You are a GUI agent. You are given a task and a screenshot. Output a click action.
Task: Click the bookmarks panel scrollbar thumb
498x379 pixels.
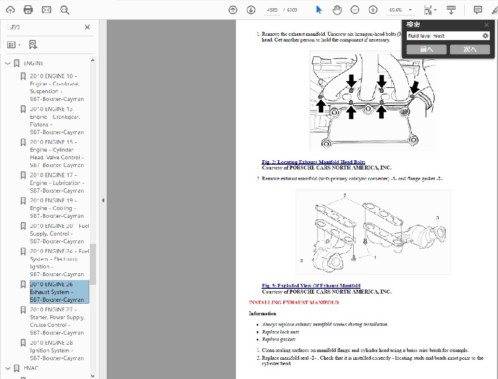point(93,264)
